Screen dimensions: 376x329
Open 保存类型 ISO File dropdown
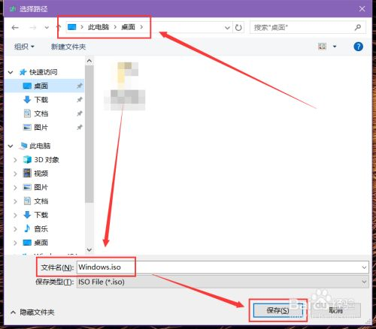(x=223, y=282)
